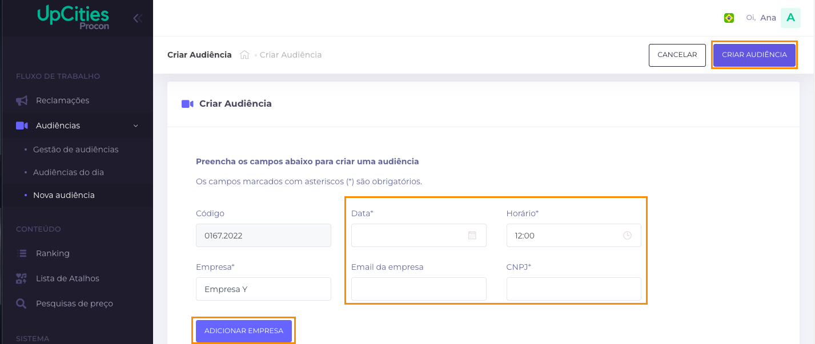Viewport: 815px width, 344px height.
Task: Click the camera icon beside Criar Audiência heading
Action: click(x=187, y=104)
